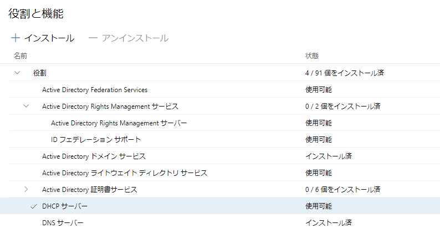Select the Active Directory 証明書サービス name
This screenshot has width=440, height=228.
[x=90, y=190]
